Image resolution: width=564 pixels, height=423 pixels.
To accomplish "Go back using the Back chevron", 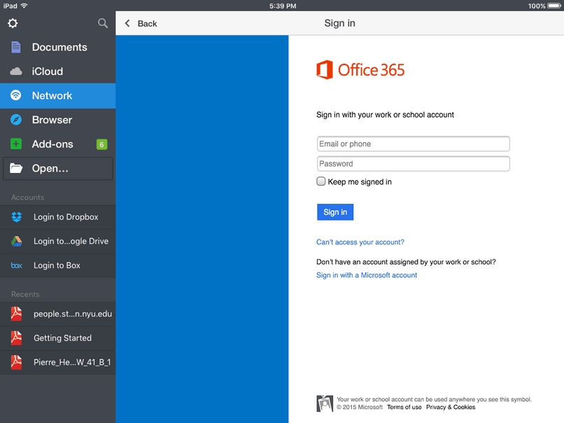I will coord(127,23).
